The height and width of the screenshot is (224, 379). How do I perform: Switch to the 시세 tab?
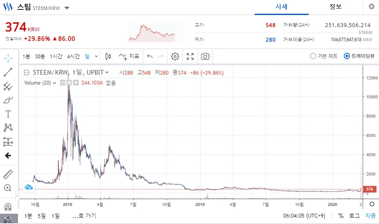click(281, 7)
